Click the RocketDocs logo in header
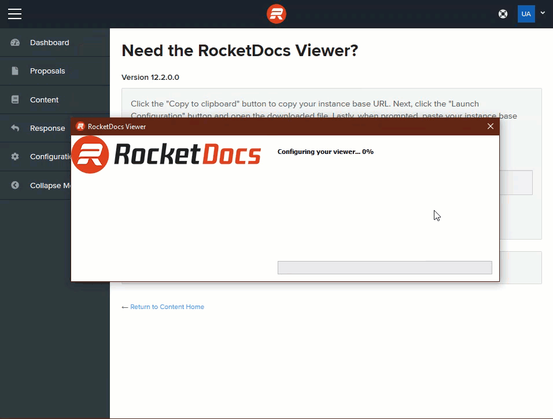Viewport: 553px width, 419px height. tap(276, 14)
